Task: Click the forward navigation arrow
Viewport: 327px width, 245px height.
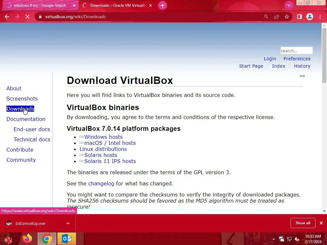Action: pyautogui.click(x=17, y=17)
